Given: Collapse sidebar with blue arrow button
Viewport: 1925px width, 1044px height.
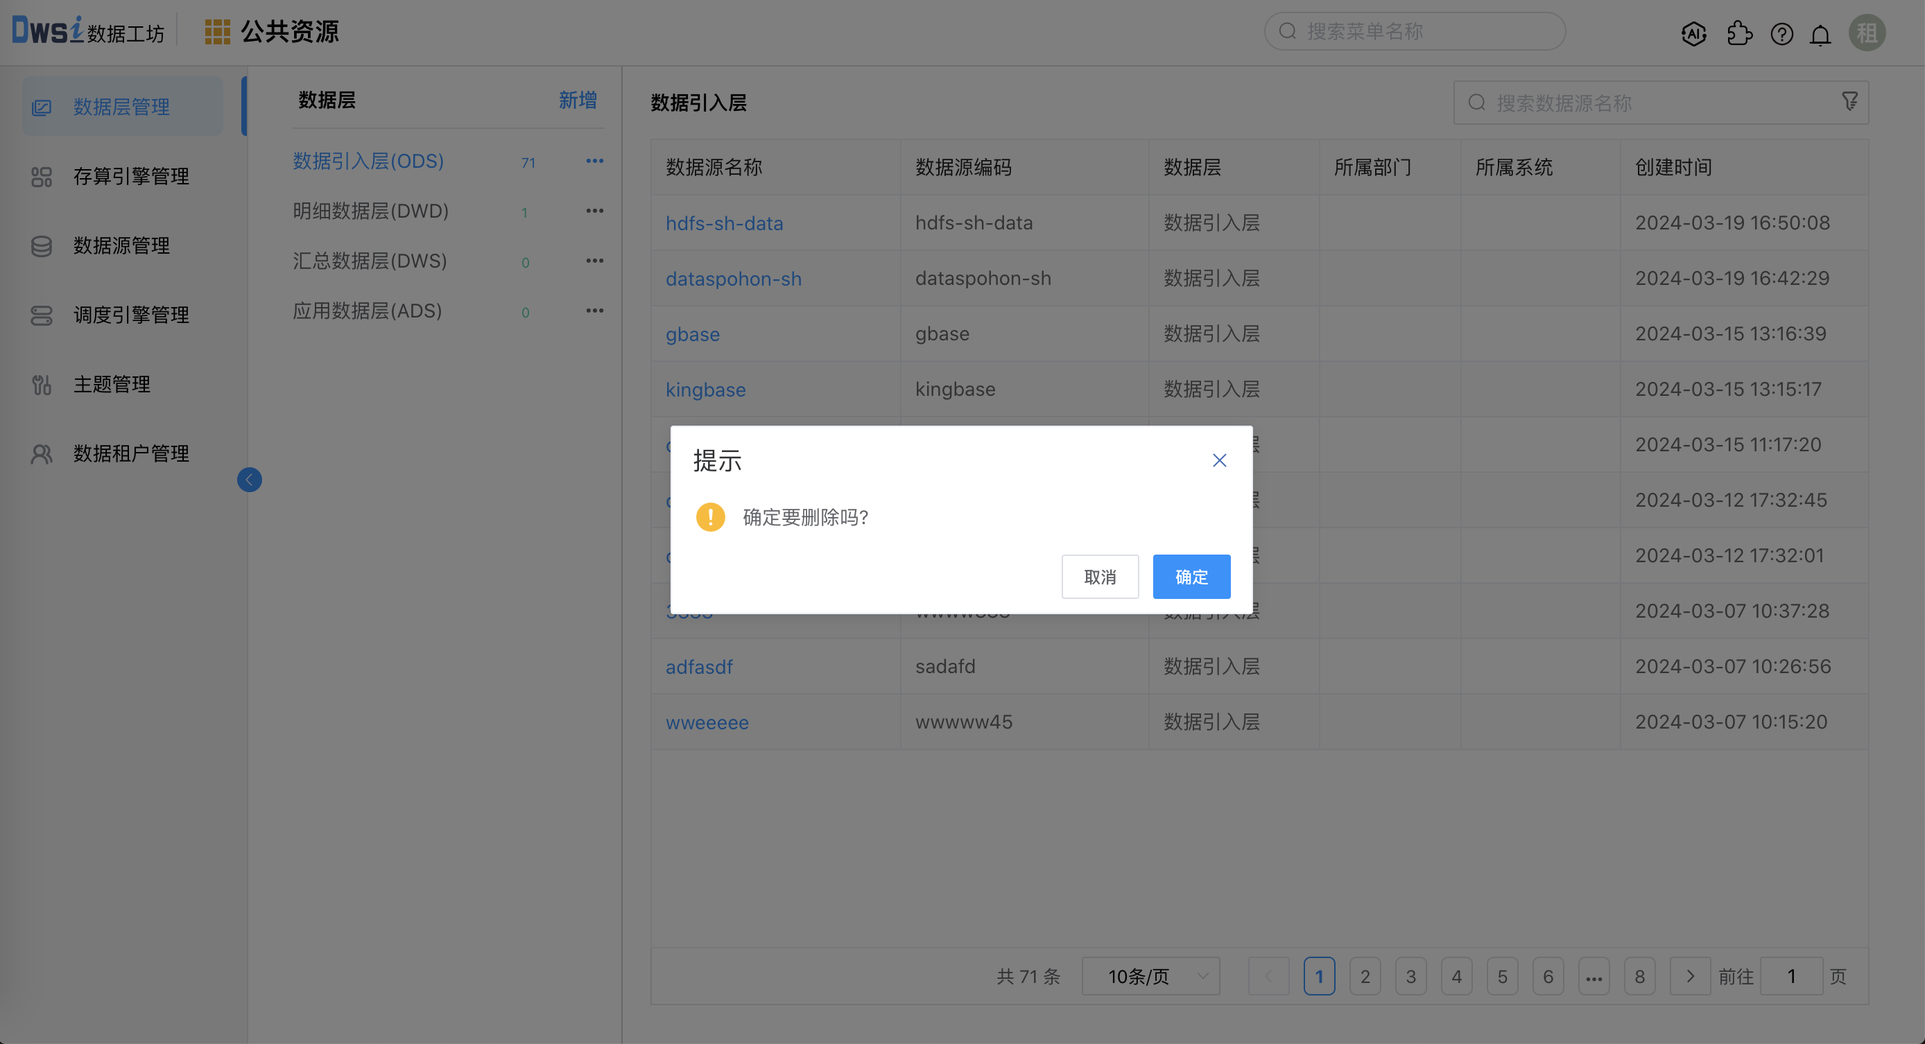Looking at the screenshot, I should (250, 480).
